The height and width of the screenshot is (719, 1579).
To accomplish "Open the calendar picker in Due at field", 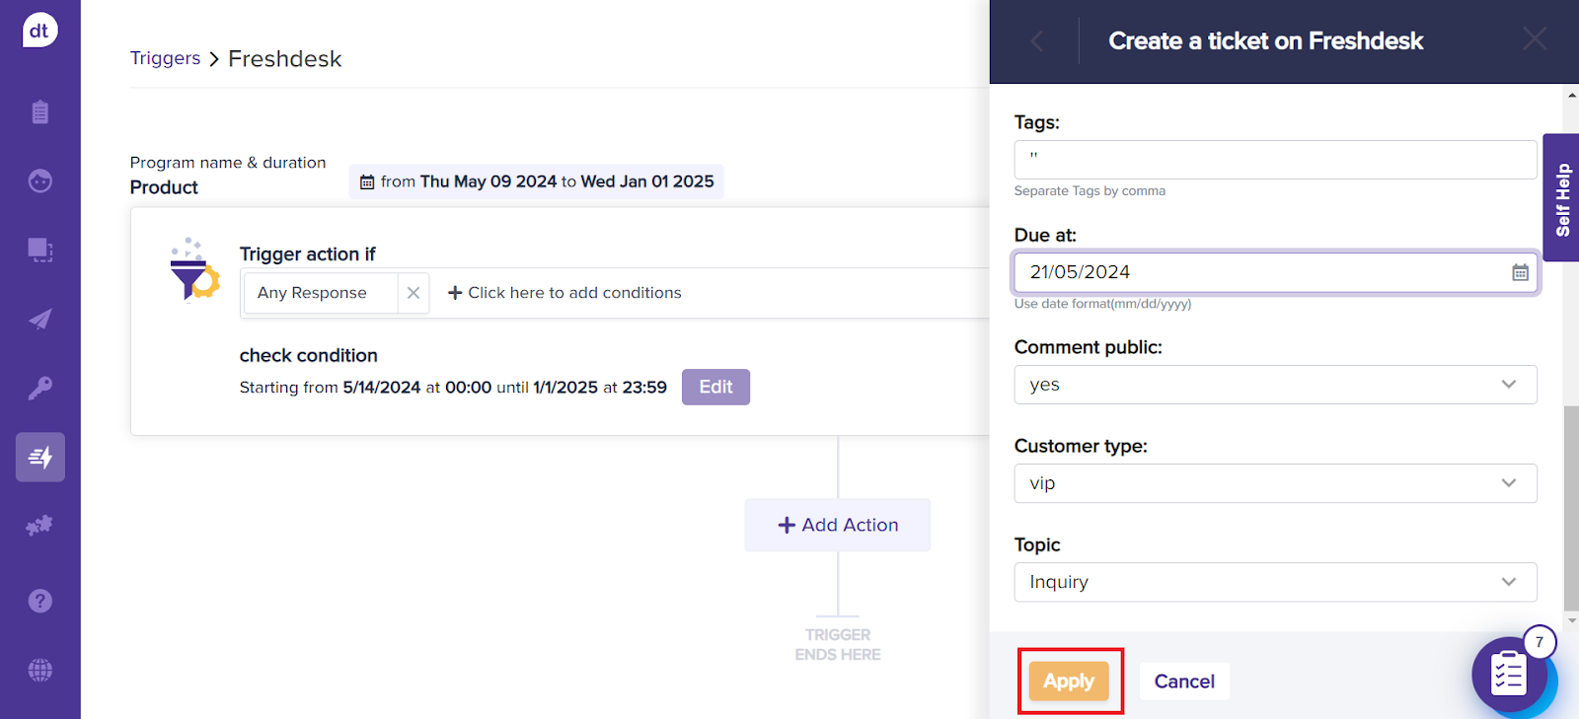I will (x=1520, y=273).
